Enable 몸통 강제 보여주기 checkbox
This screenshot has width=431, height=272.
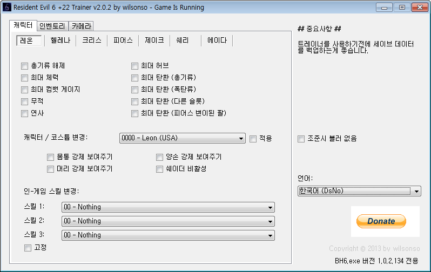tap(50, 157)
